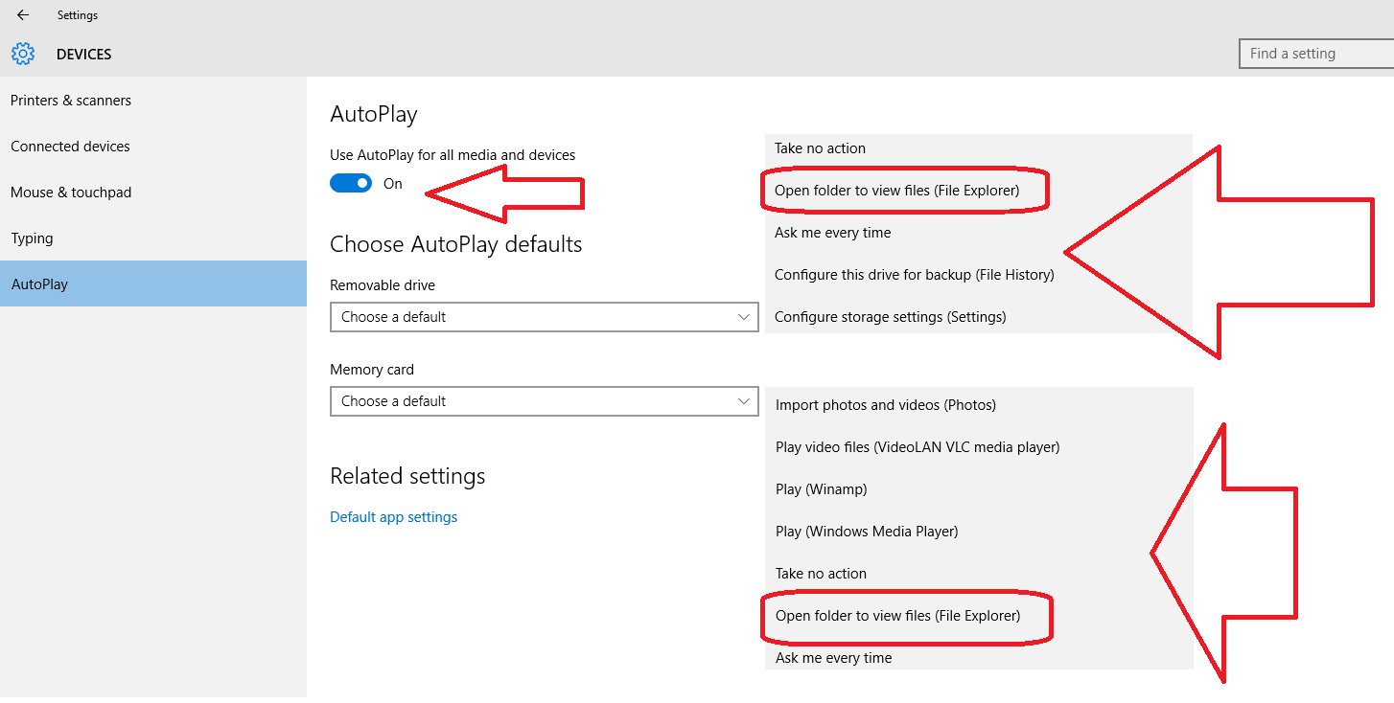Screen dimensions: 1394x703
Task: Open the Memory card default dropdown
Action: tap(544, 400)
